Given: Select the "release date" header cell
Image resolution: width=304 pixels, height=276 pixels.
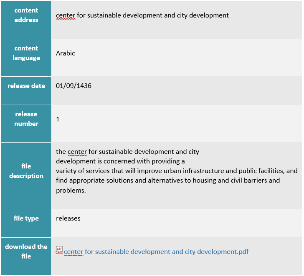Looking at the screenshot, I should click(26, 86).
